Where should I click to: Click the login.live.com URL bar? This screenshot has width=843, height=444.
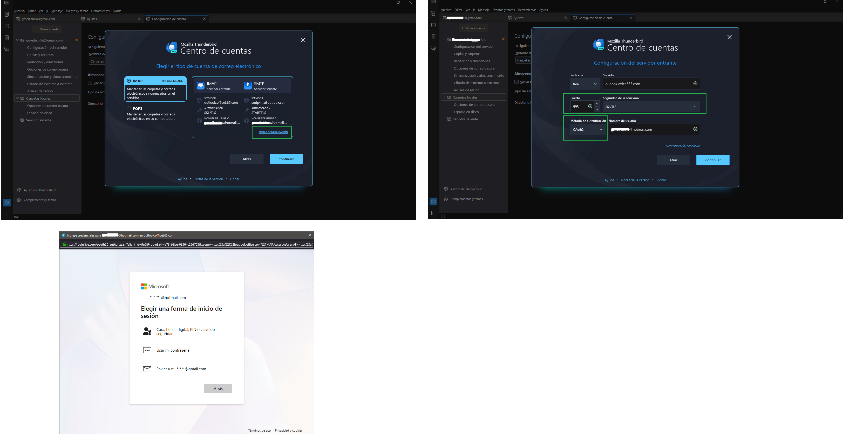tap(187, 244)
